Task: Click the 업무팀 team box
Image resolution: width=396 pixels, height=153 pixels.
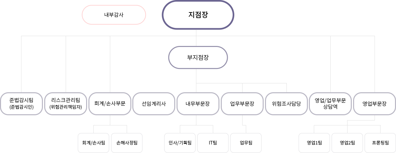Action: click(x=246, y=143)
